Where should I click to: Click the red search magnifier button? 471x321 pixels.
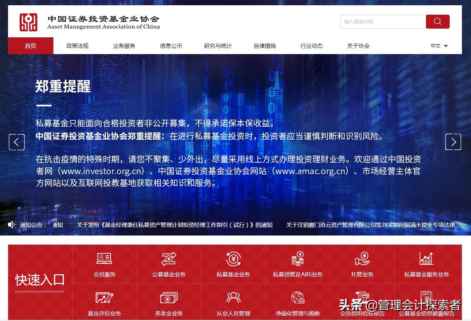[x=437, y=21]
